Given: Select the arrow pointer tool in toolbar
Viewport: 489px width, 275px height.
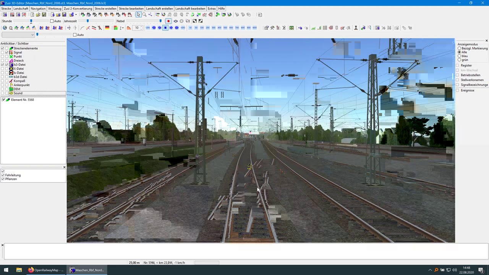Looking at the screenshot, I should (138, 15).
